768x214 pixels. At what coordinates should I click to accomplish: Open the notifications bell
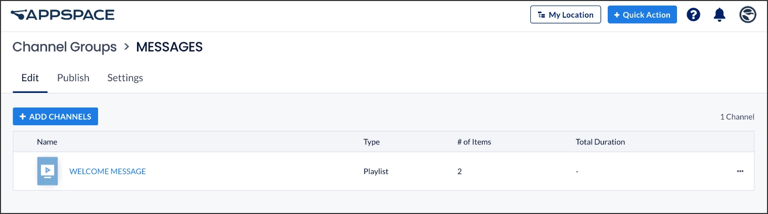[719, 15]
